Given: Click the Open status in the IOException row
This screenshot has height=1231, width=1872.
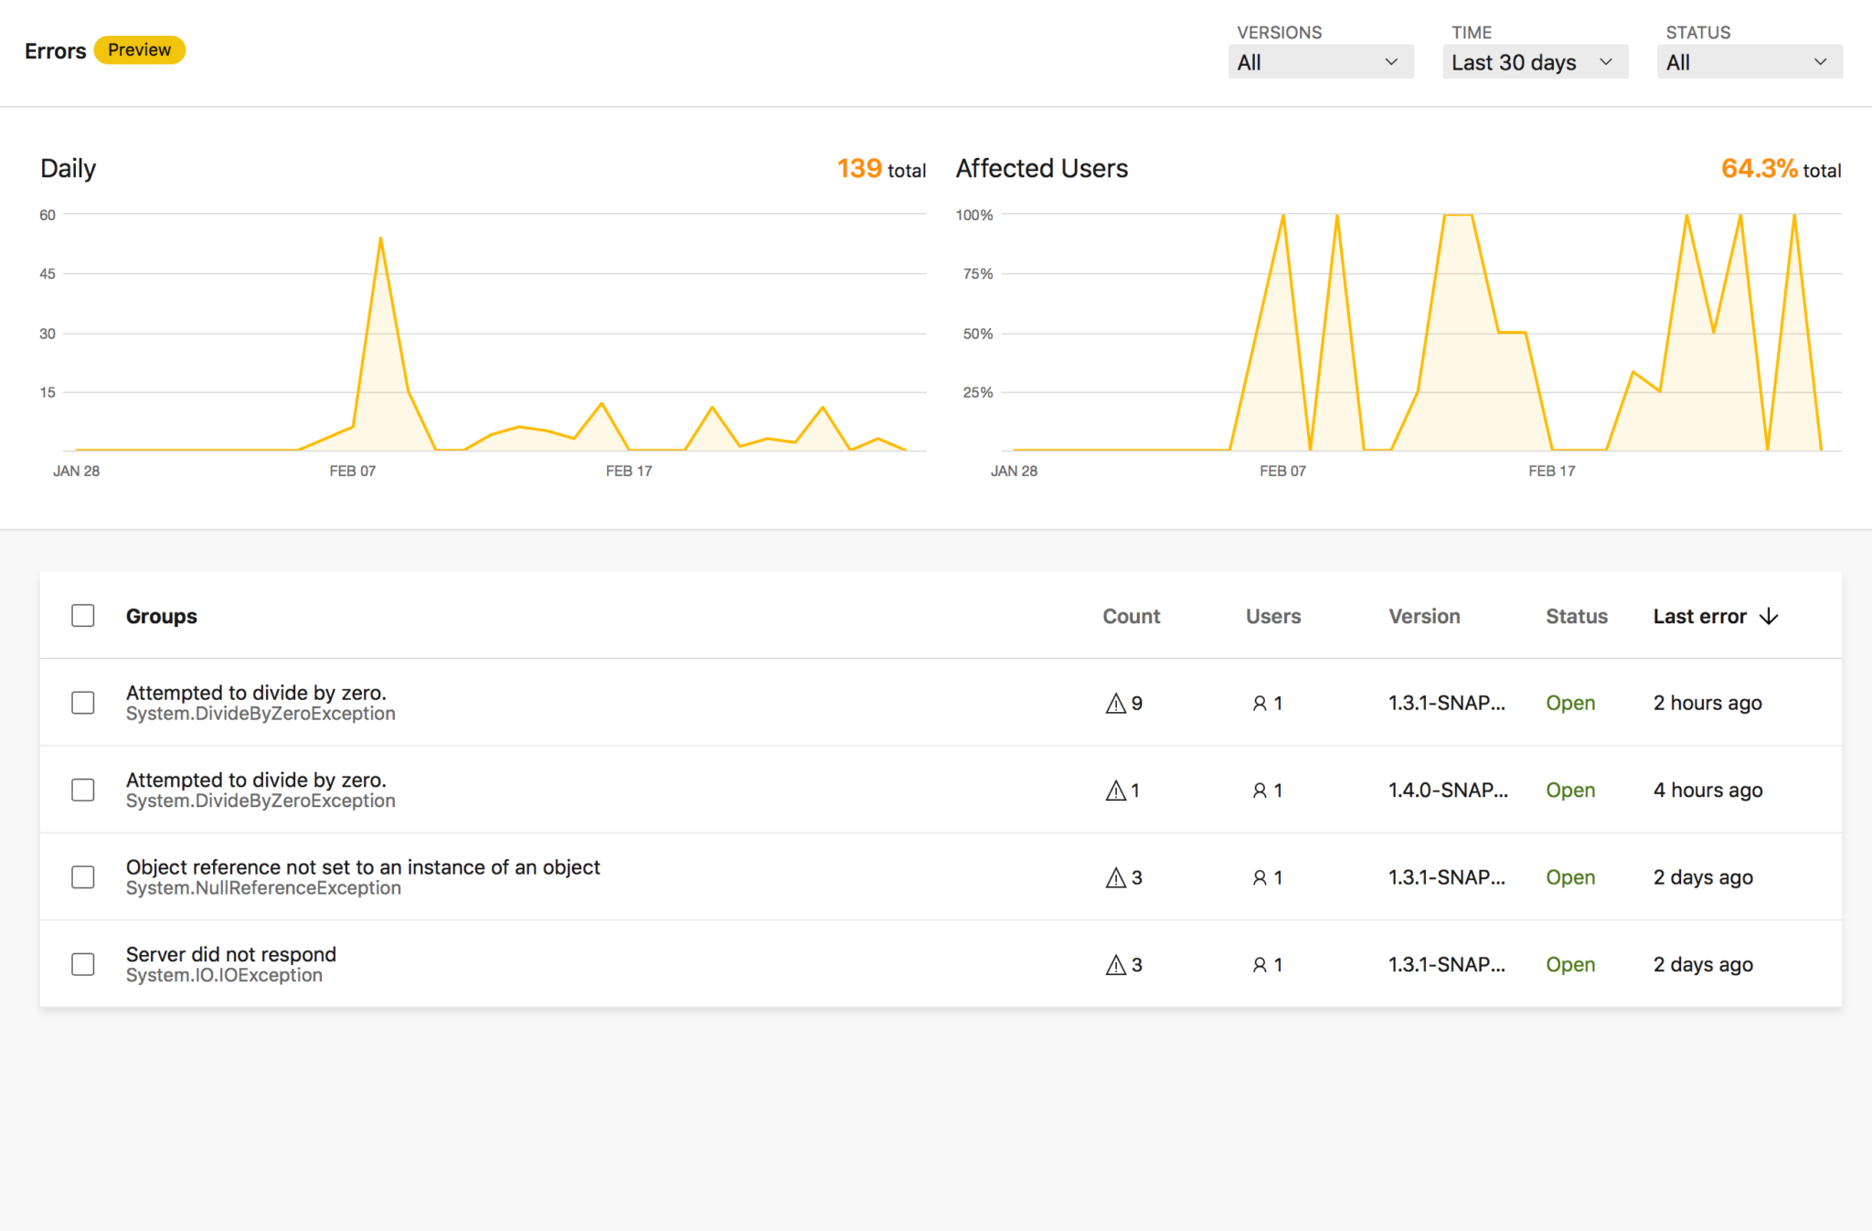Looking at the screenshot, I should pos(1570,965).
